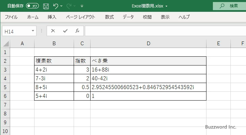This screenshot has width=246, height=135.
Task: Select cell containing 8+5i
Action: pos(54,87)
